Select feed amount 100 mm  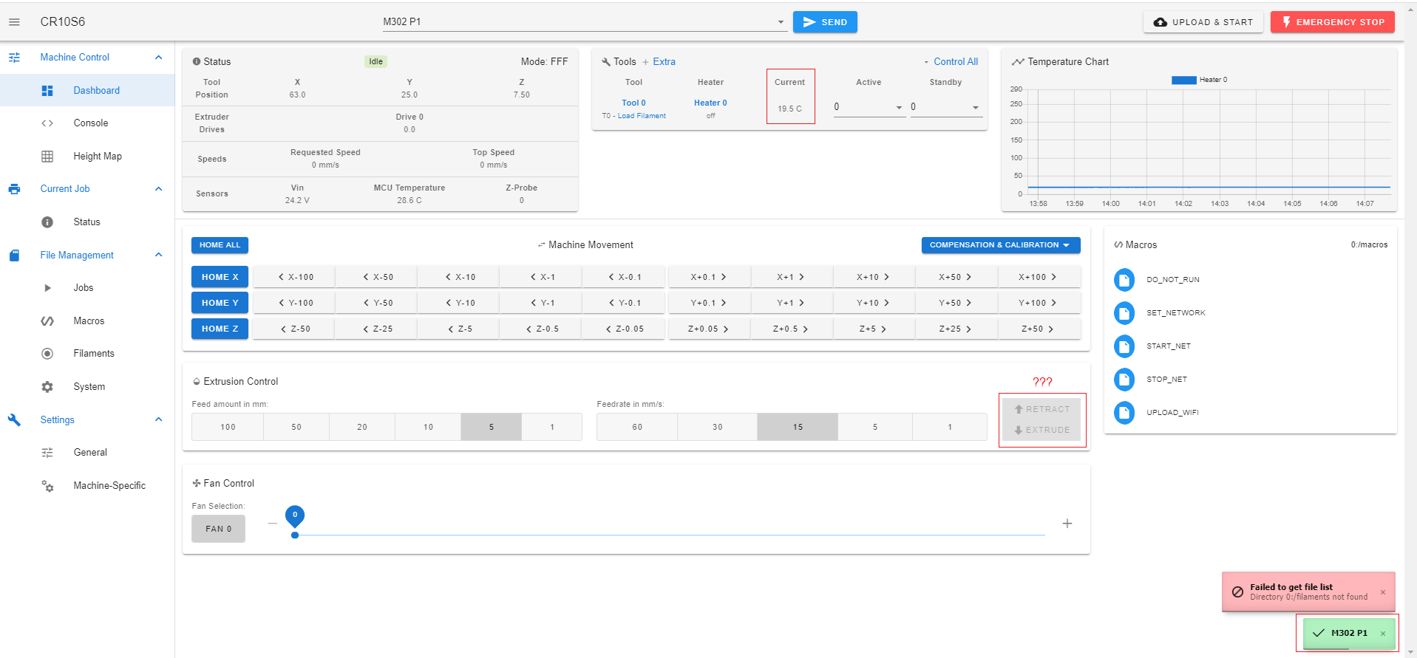click(228, 427)
